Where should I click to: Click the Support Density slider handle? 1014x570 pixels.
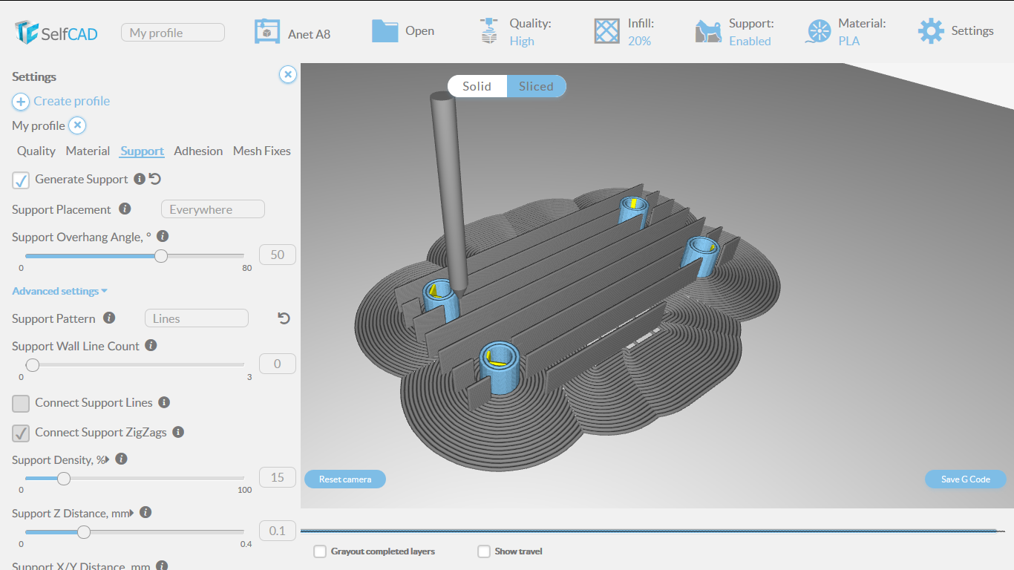point(64,479)
